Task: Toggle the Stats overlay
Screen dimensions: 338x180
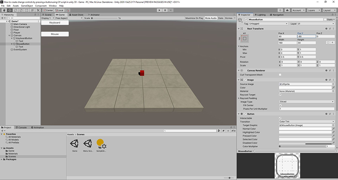Action: 221,18
